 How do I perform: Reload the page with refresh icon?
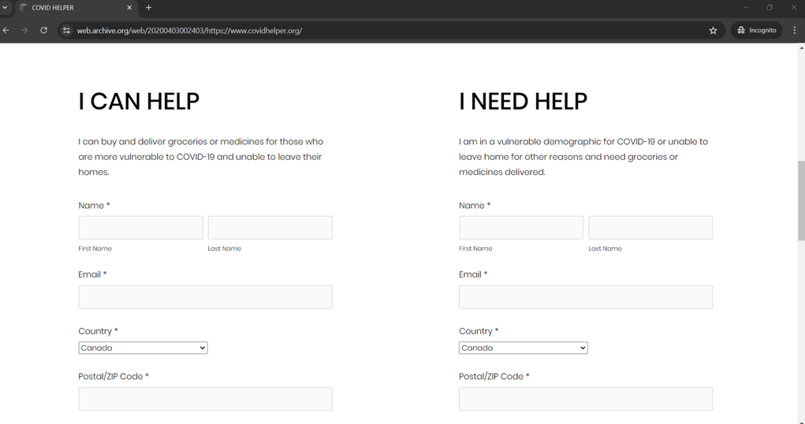(x=43, y=30)
